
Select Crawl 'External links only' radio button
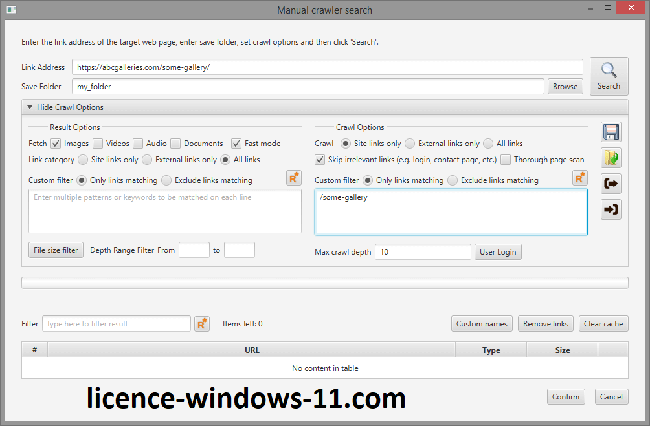pos(410,144)
